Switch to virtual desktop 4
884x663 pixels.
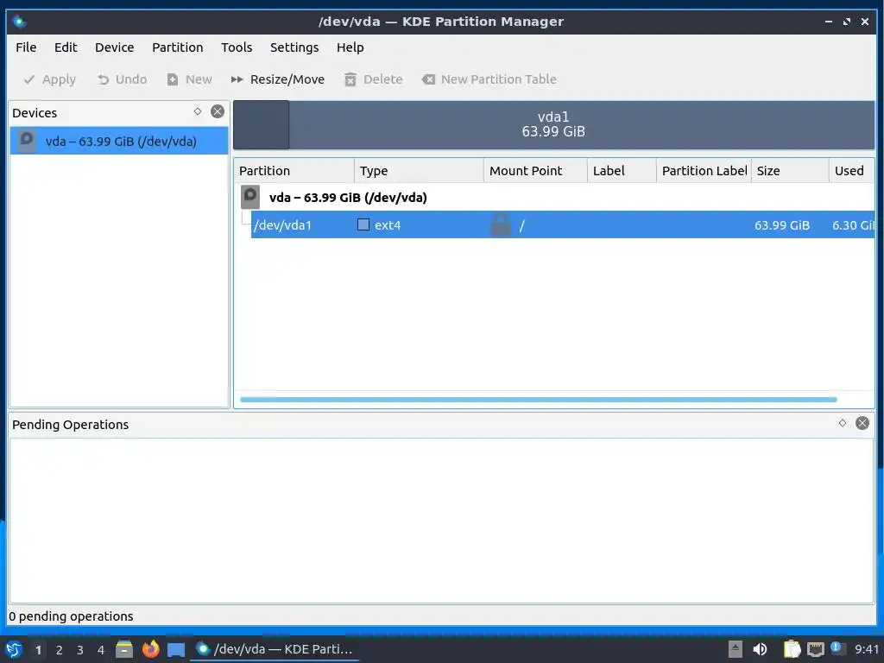pyautogui.click(x=101, y=650)
